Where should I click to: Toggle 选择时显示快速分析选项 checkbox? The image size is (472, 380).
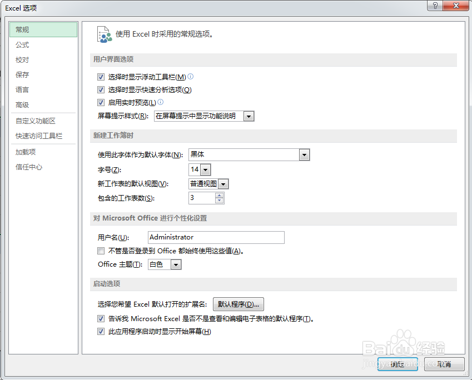pyautogui.click(x=101, y=89)
